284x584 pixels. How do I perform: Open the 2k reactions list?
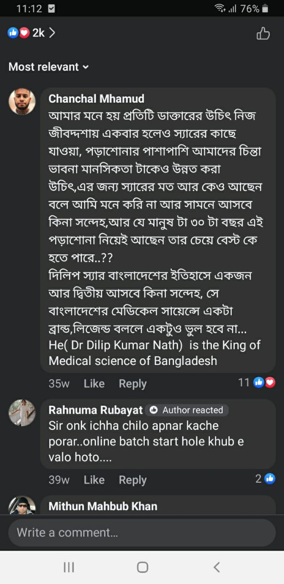[31, 33]
